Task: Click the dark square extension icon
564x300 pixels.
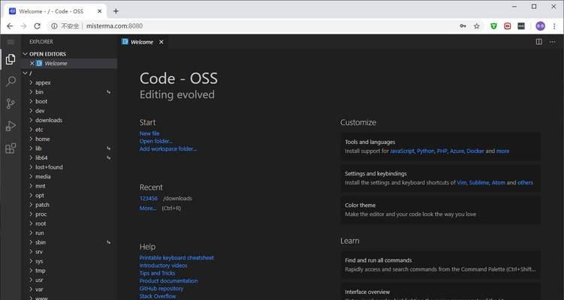Action: (521, 25)
